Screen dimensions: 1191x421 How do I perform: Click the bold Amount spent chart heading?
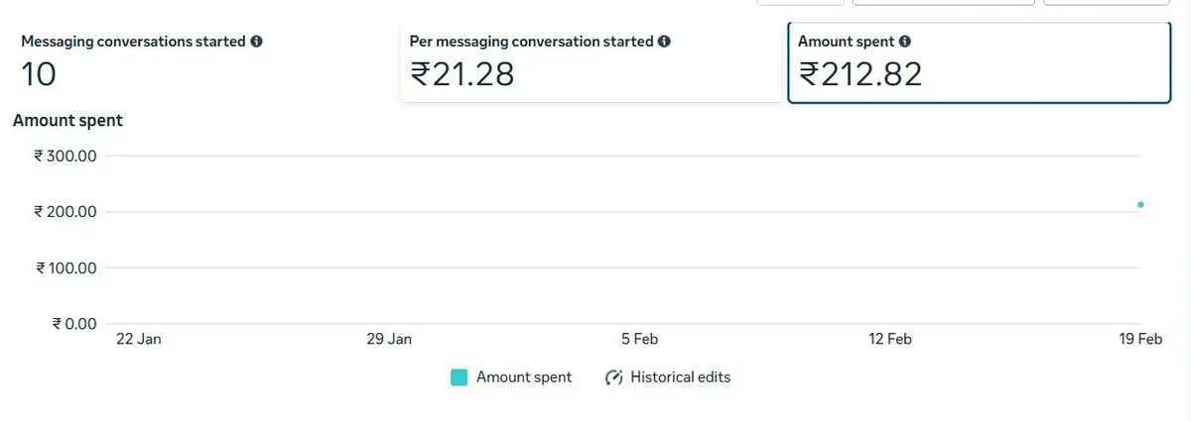click(x=67, y=121)
